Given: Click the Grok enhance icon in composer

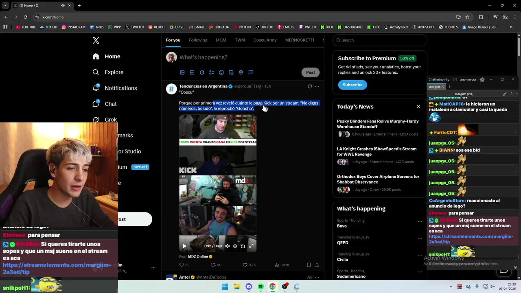Looking at the screenshot, I should point(202,72).
